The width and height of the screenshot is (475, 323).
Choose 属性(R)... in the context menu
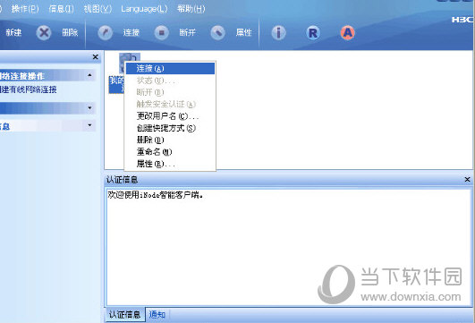170,164
